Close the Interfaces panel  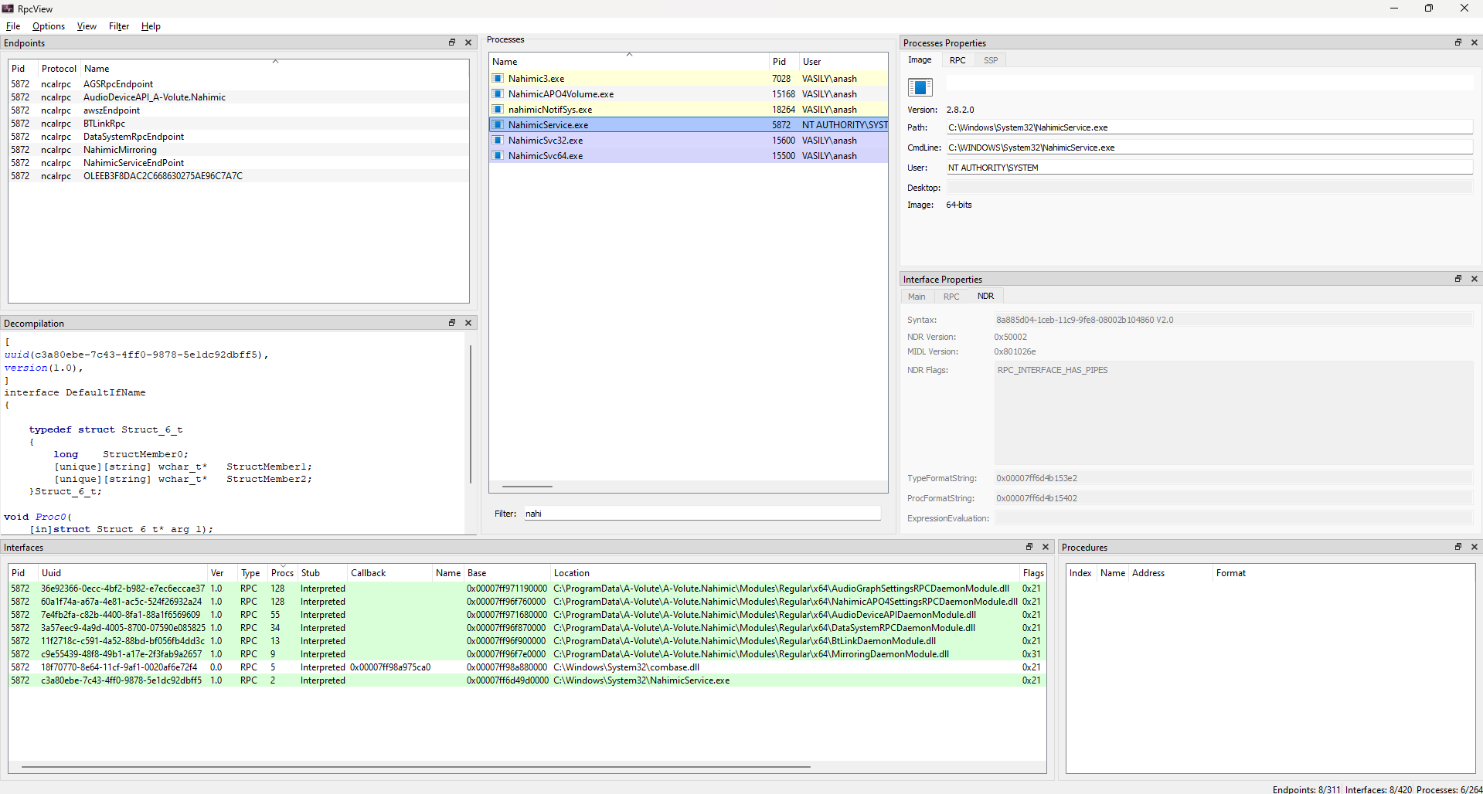click(x=1046, y=547)
